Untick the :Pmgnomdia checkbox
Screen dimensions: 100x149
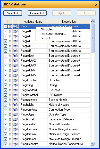click(x=5, y=124)
